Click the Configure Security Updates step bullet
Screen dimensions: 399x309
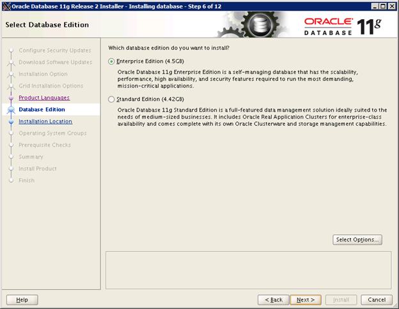(x=11, y=50)
